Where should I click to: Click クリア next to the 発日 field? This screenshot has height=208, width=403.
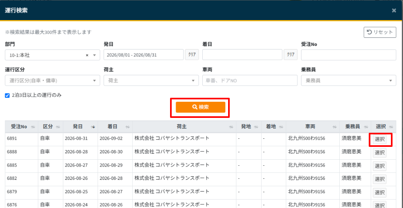coord(192,55)
